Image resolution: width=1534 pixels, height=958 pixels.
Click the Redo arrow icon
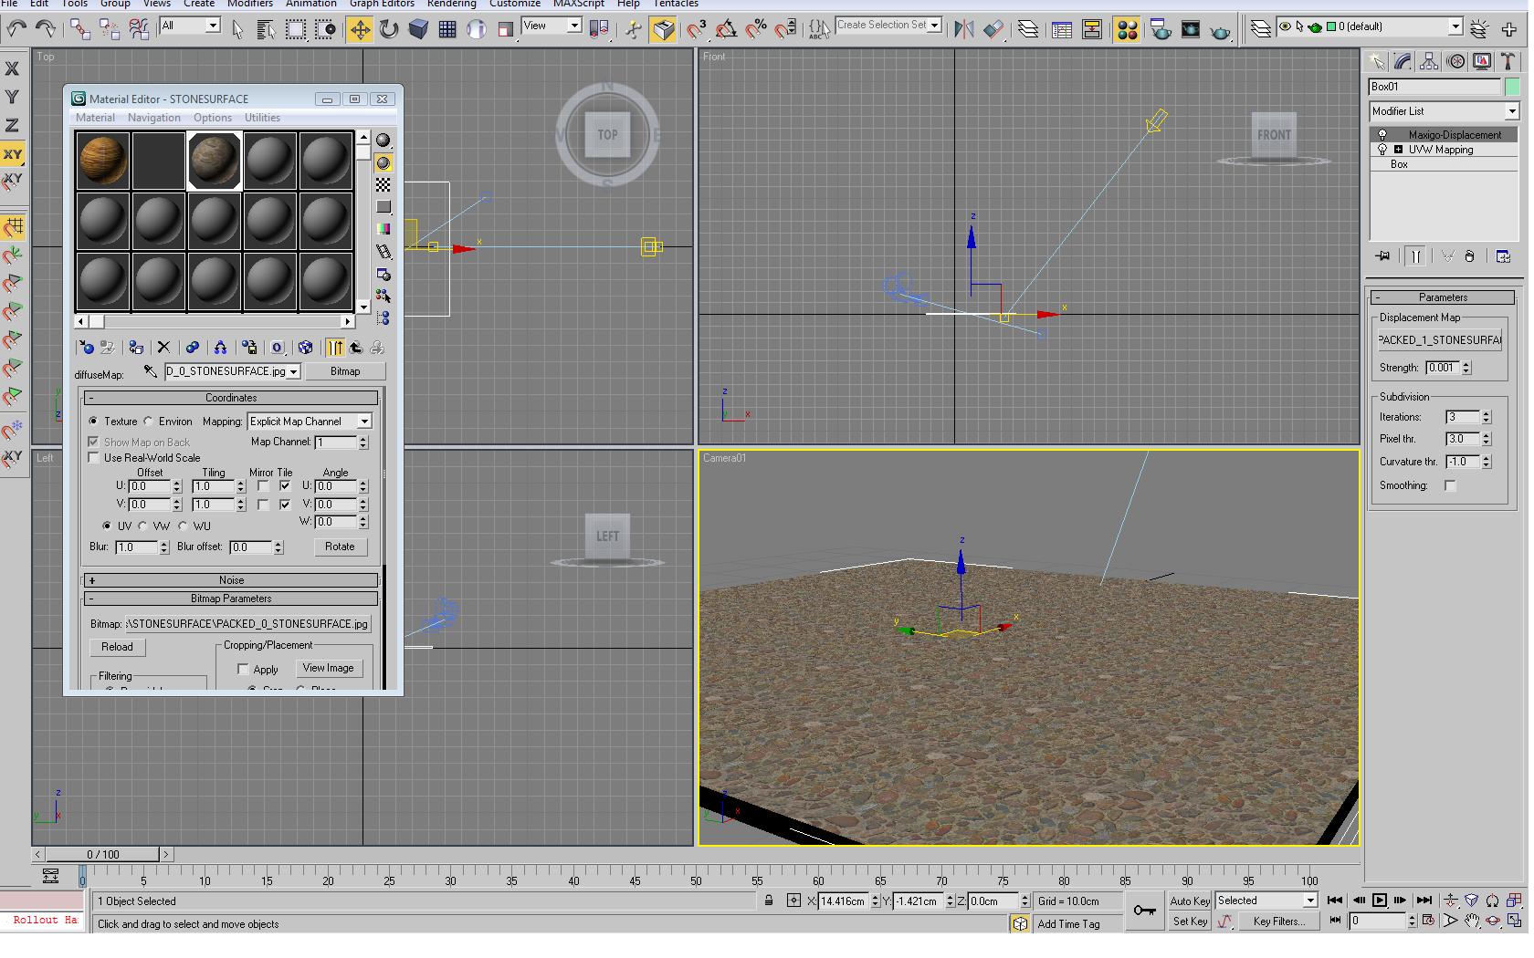(45, 29)
